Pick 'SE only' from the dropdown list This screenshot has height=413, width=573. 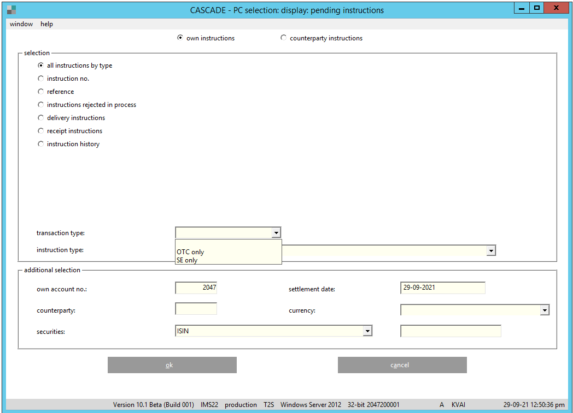(187, 260)
